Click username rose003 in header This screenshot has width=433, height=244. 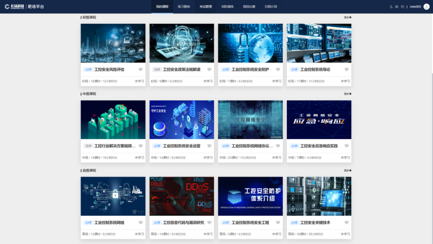[x=415, y=7]
